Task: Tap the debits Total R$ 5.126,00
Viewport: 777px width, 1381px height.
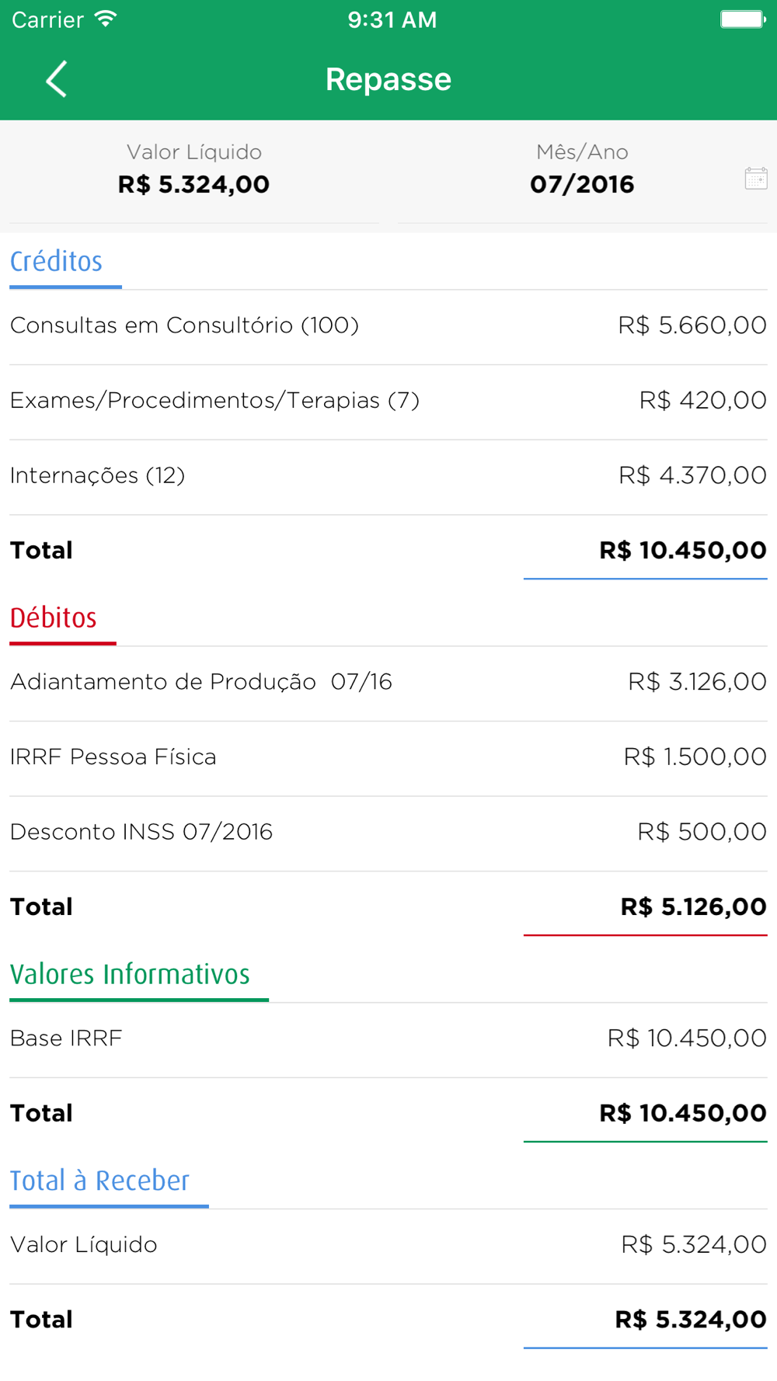Action: 693,907
